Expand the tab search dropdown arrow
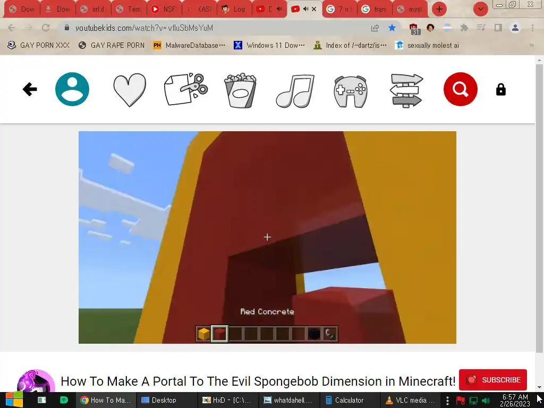 (480, 9)
